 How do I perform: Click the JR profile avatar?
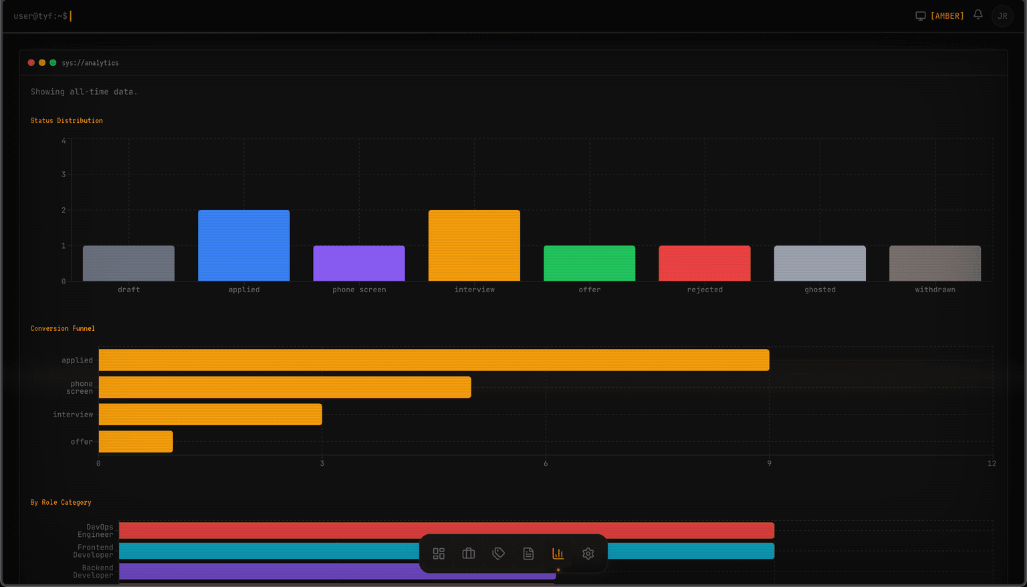1002,15
